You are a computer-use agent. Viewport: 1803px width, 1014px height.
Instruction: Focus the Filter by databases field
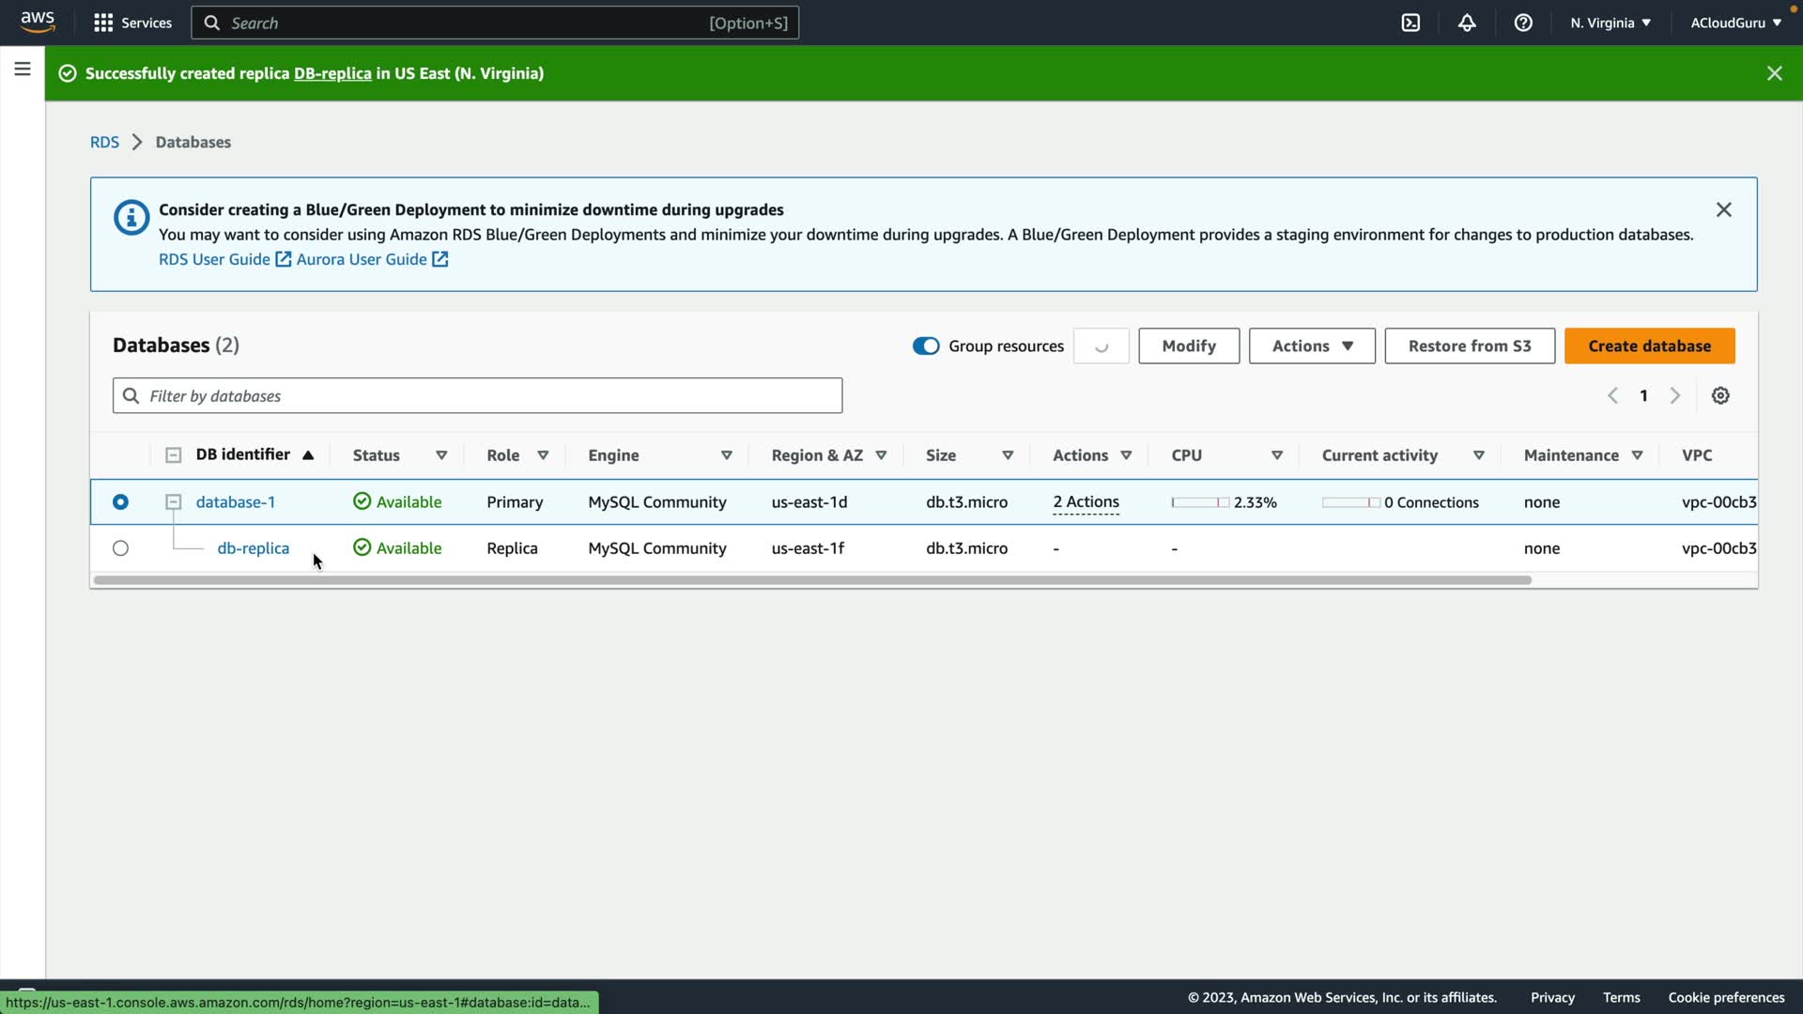point(477,395)
